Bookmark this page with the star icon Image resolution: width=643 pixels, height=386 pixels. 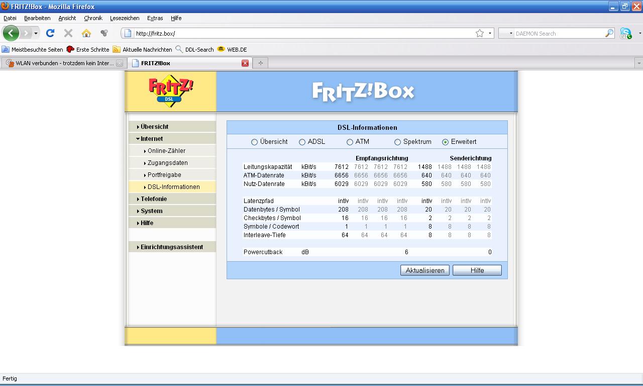click(480, 33)
